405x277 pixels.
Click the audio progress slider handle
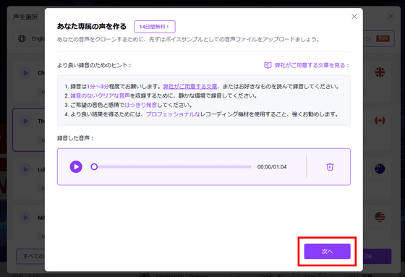point(94,166)
